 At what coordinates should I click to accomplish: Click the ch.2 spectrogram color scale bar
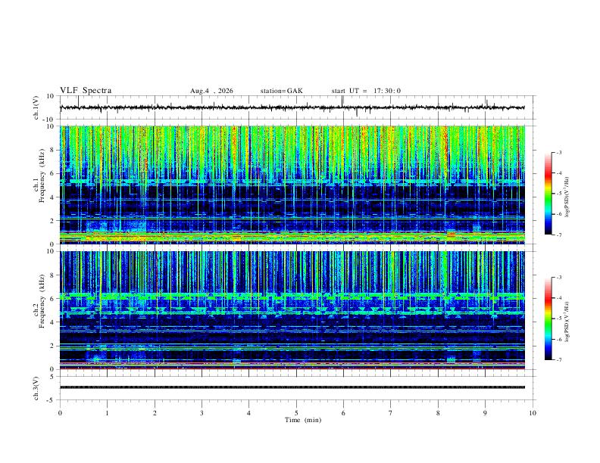tap(548, 319)
